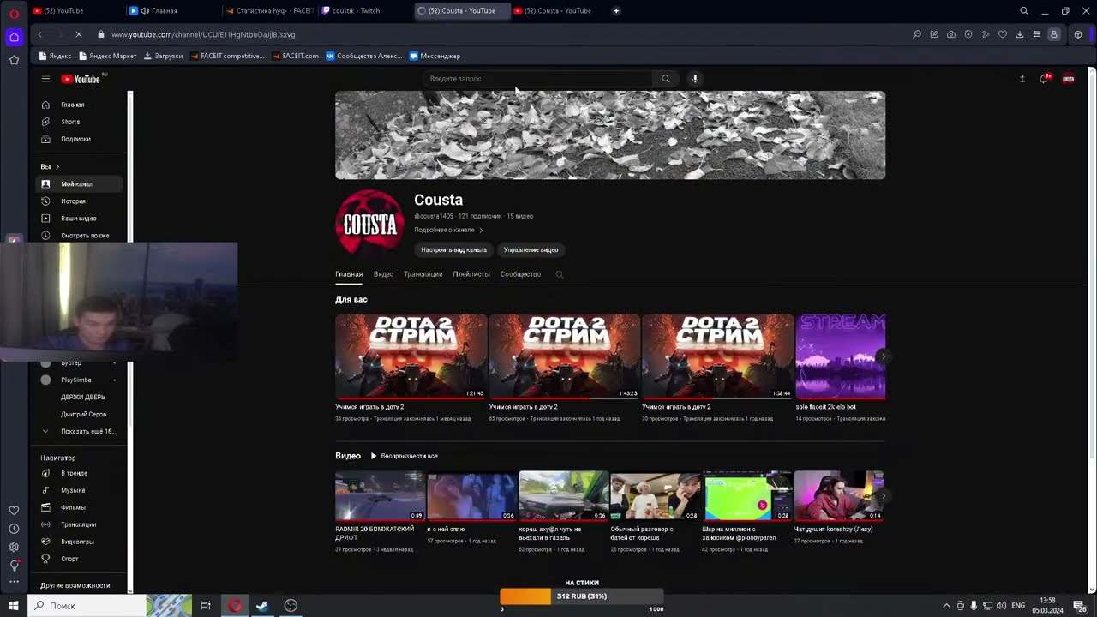Image resolution: width=1097 pixels, height=617 pixels.
Task: Expand 'Показать ещё 16' subscriptions list
Action: [81, 432]
